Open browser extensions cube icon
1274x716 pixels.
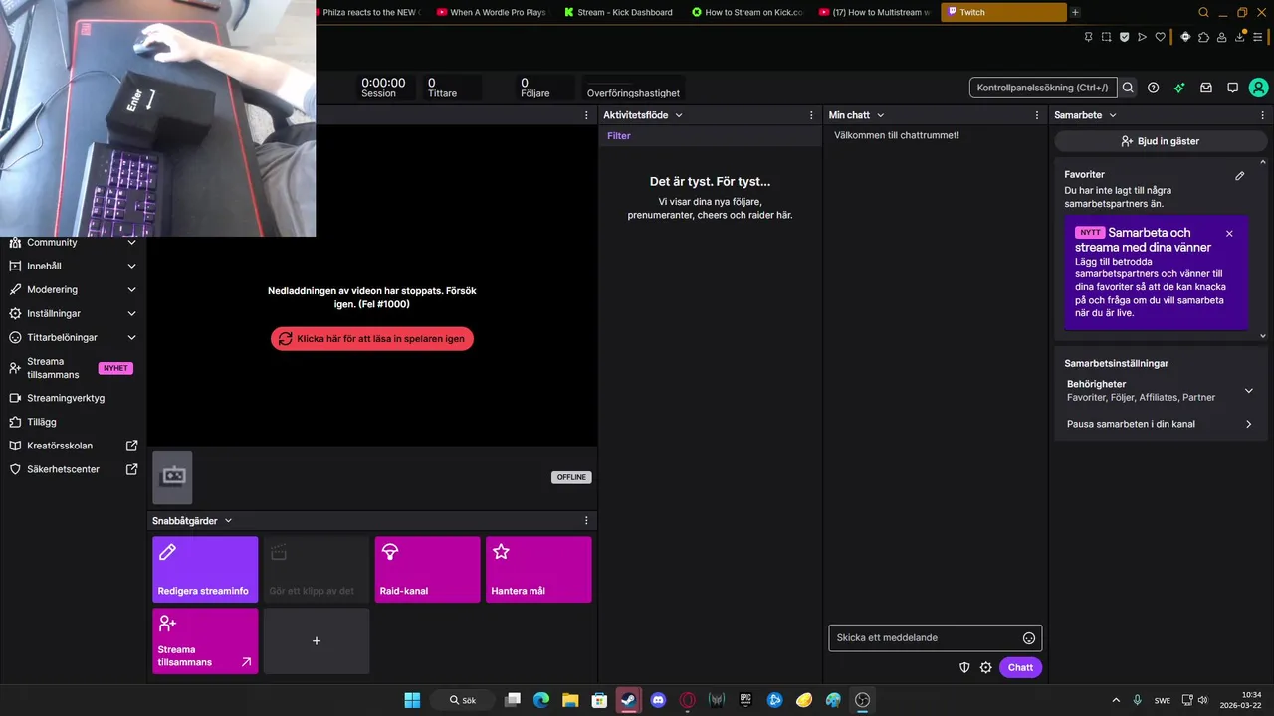(1203, 37)
